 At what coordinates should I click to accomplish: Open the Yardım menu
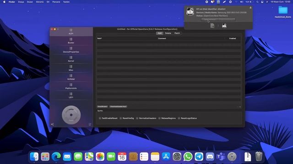[66, 2]
